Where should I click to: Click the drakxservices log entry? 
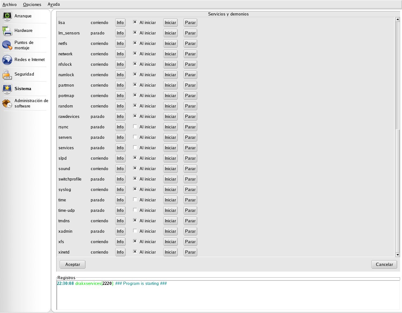pyautogui.click(x=112, y=283)
